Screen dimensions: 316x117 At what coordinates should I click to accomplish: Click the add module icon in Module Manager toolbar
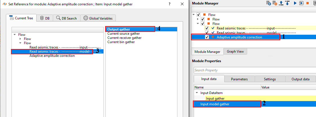click(269, 3)
